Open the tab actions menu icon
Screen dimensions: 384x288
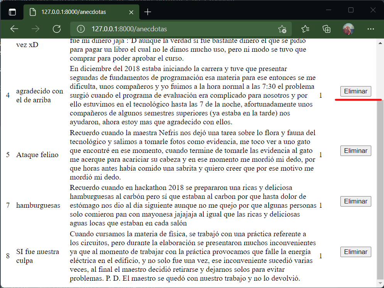(12, 12)
